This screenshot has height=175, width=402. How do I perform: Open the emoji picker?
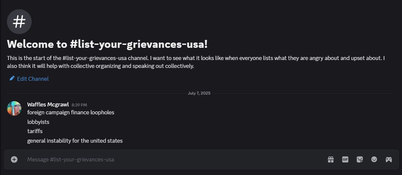coord(374,160)
